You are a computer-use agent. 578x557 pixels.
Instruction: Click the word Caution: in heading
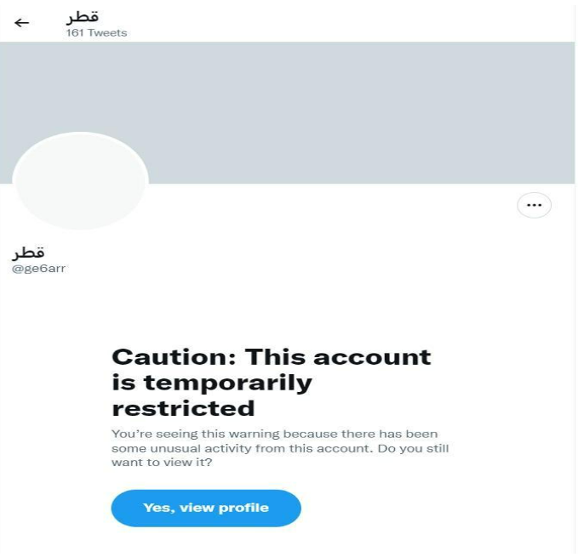click(x=174, y=357)
